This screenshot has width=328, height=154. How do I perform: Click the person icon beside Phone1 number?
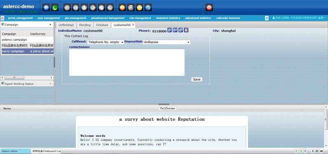(x=186, y=30)
